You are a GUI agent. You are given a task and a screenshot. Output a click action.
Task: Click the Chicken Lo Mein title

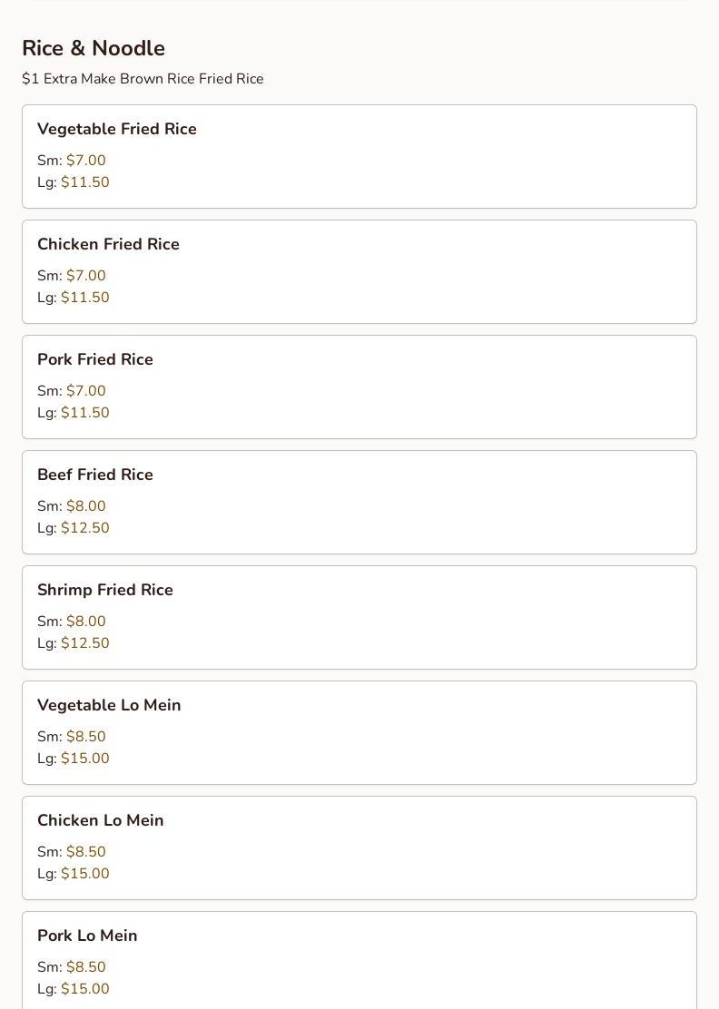coord(101,820)
